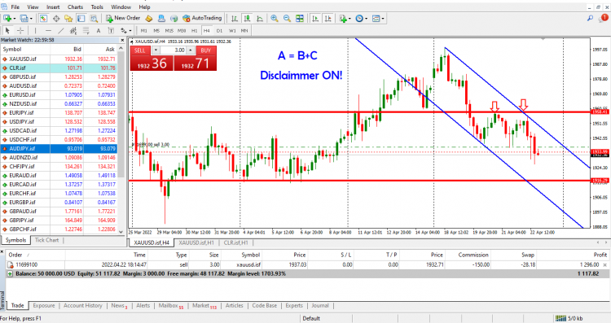Switch timeframe to M15
Image resolution: width=611 pixels, height=323 pixels.
169,30
